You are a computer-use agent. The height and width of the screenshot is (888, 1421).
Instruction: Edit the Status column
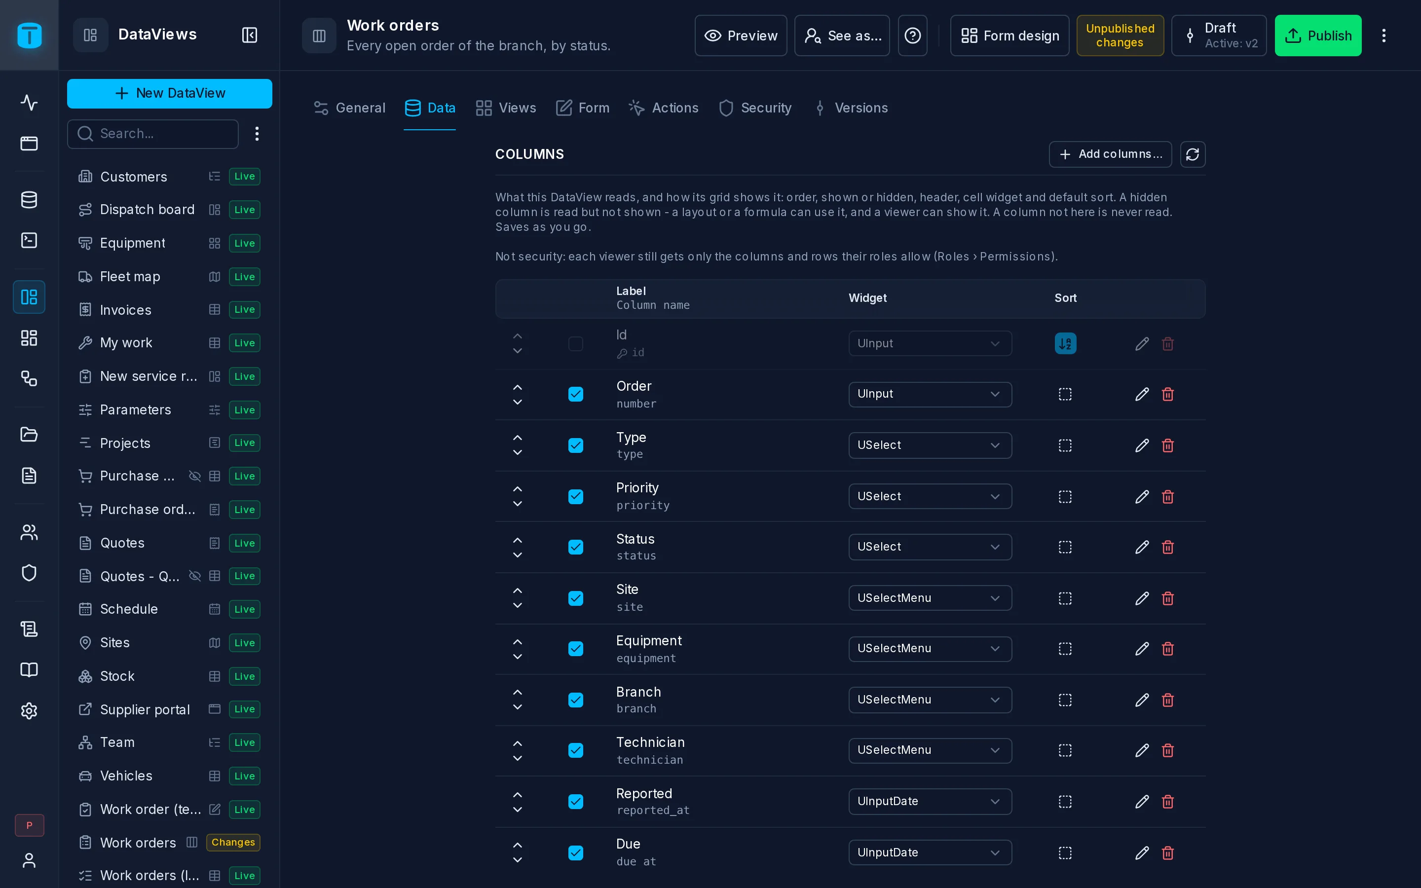coord(1142,548)
